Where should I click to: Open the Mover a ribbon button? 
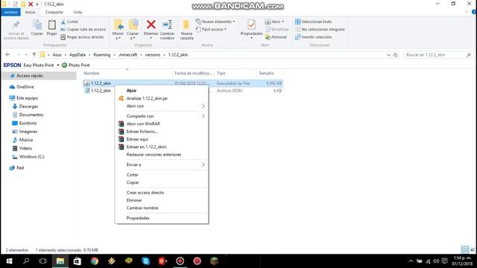pyautogui.click(x=118, y=30)
